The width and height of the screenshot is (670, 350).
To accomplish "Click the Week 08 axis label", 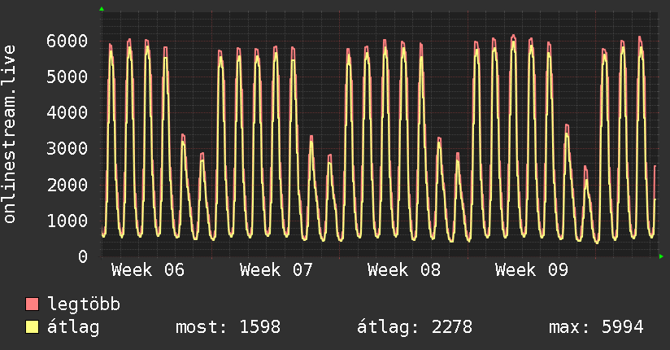I will [404, 270].
